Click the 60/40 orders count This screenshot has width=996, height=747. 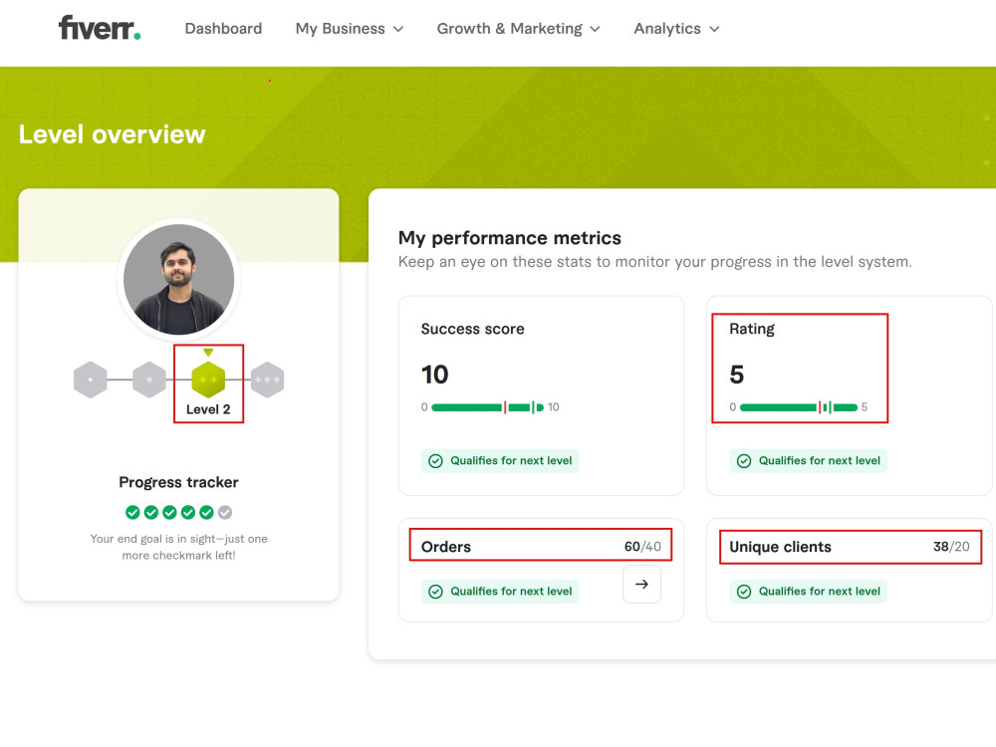[x=642, y=547]
